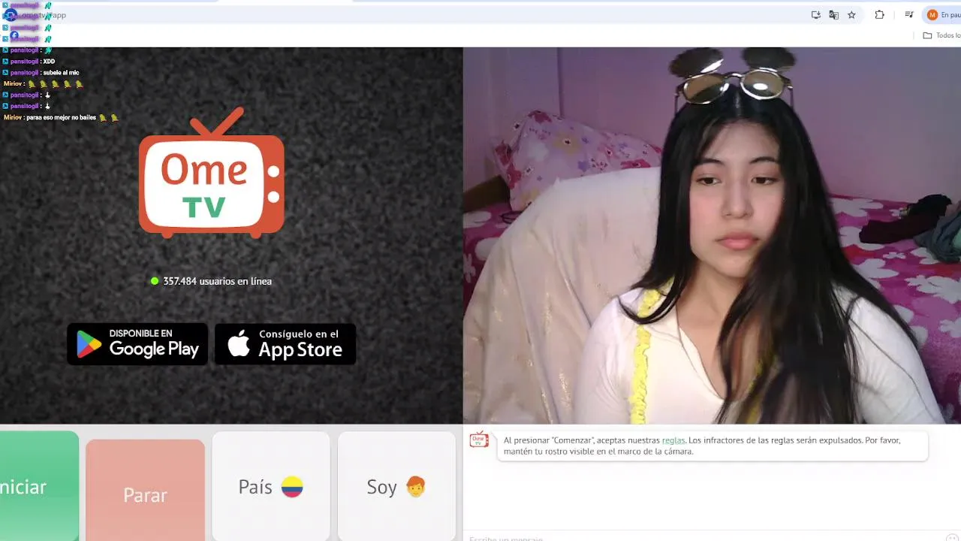Click the small Ome TV chat avatar

click(x=479, y=440)
